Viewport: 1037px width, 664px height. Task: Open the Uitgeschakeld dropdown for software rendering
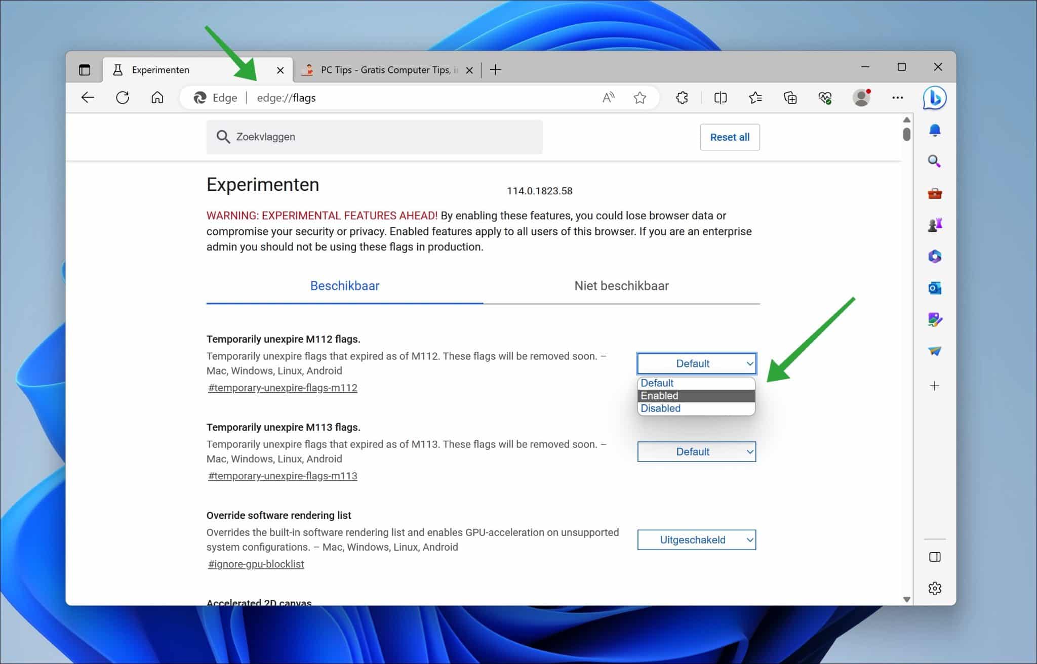[696, 539]
